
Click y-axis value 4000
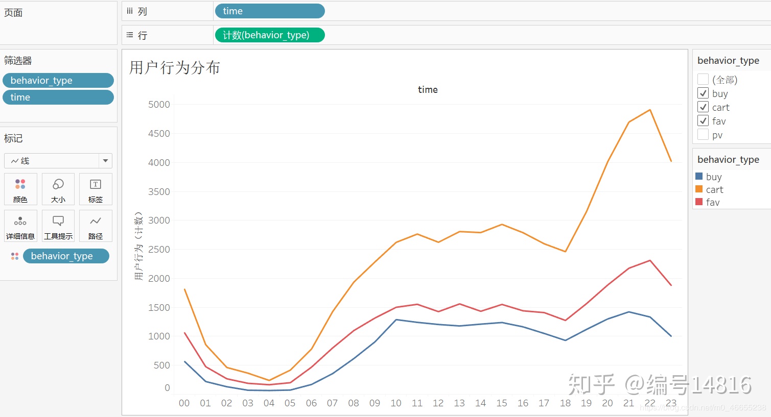pyautogui.click(x=159, y=163)
